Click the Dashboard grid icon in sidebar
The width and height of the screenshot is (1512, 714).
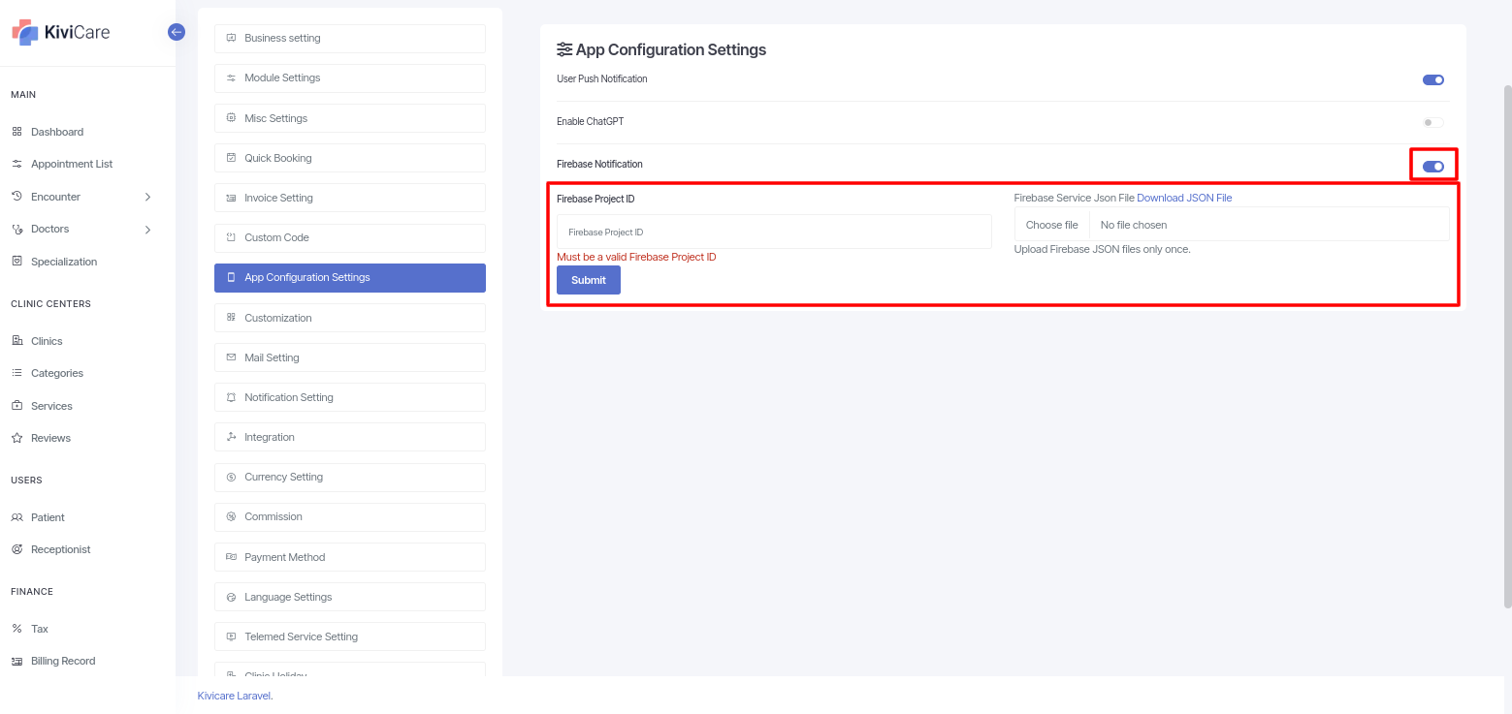coord(16,132)
